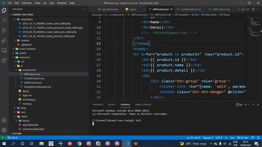262x147 pixels.
Task: Open the Search view in activity bar
Action: [4, 20]
